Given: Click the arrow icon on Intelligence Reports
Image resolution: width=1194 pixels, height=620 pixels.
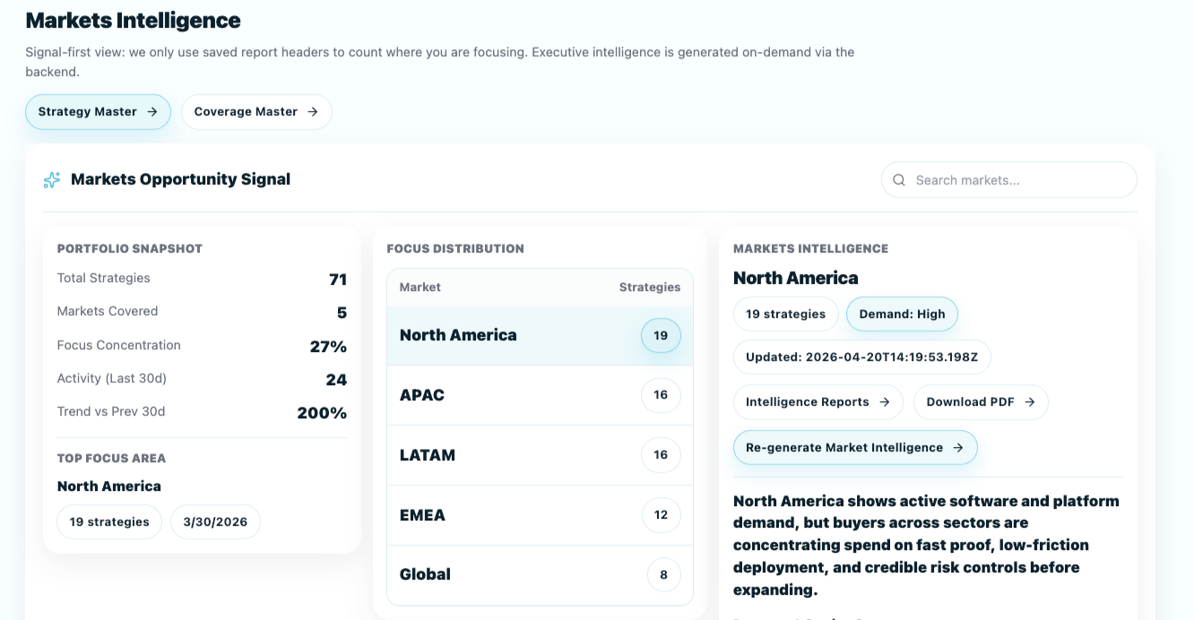Looking at the screenshot, I should coord(885,402).
